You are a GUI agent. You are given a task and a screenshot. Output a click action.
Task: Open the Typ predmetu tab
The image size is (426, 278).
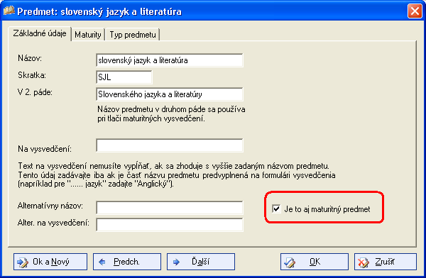click(x=133, y=35)
